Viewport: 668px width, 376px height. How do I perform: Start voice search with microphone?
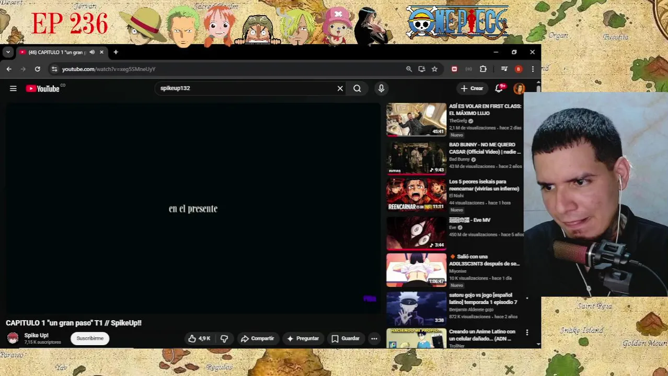click(x=381, y=88)
